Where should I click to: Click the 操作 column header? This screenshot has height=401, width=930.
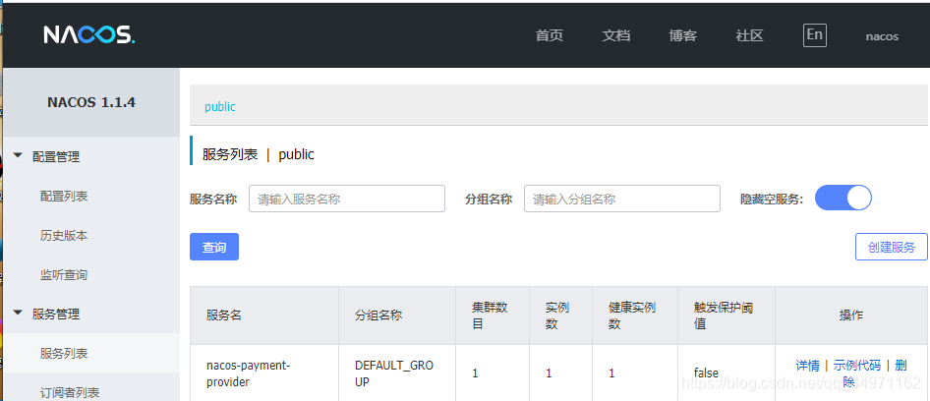[x=851, y=315]
